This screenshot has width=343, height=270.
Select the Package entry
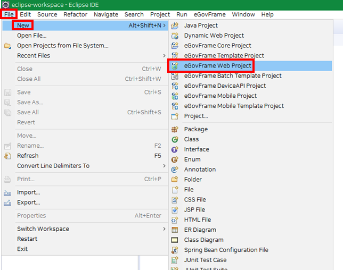click(251, 129)
